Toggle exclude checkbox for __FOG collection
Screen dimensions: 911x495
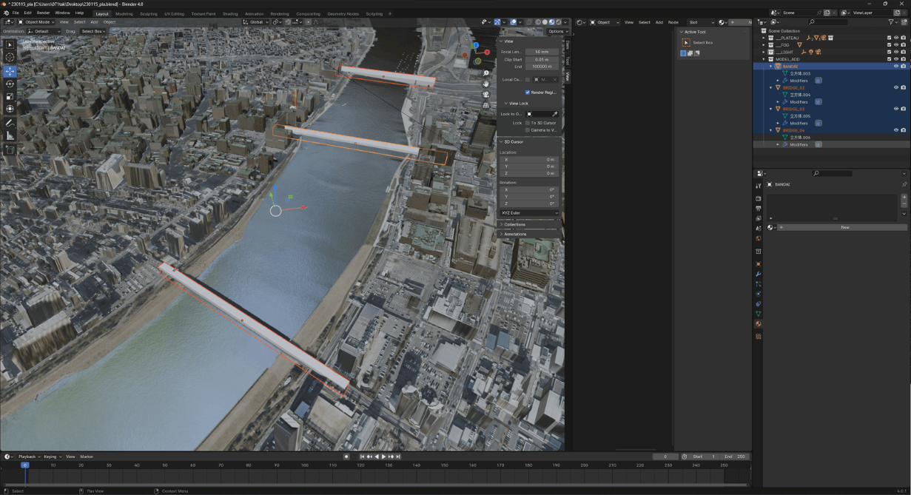pyautogui.click(x=890, y=45)
